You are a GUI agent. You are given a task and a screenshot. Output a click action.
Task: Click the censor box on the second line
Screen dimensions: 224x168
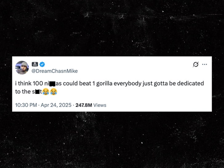pos(38,91)
